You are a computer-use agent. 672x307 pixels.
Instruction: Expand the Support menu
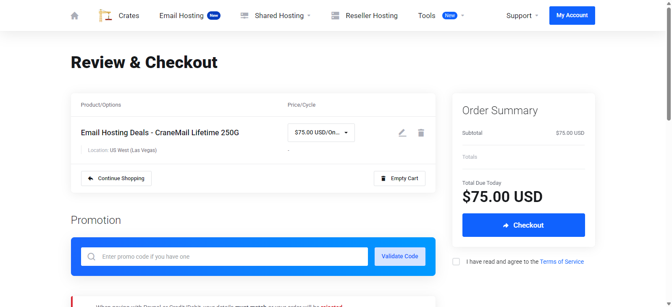pos(522,16)
